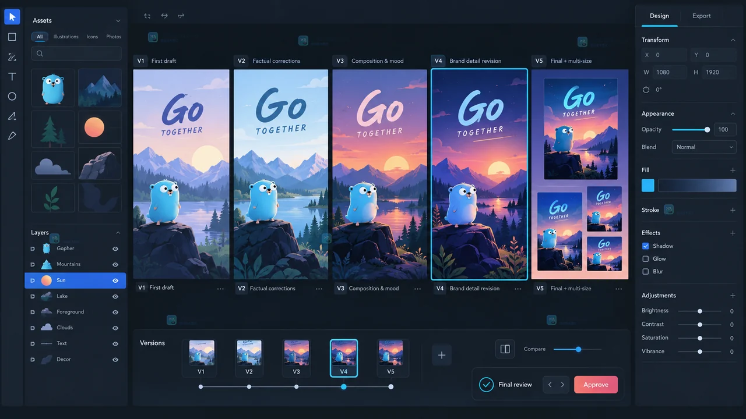Add a Stroke with the plus icon

click(x=733, y=210)
